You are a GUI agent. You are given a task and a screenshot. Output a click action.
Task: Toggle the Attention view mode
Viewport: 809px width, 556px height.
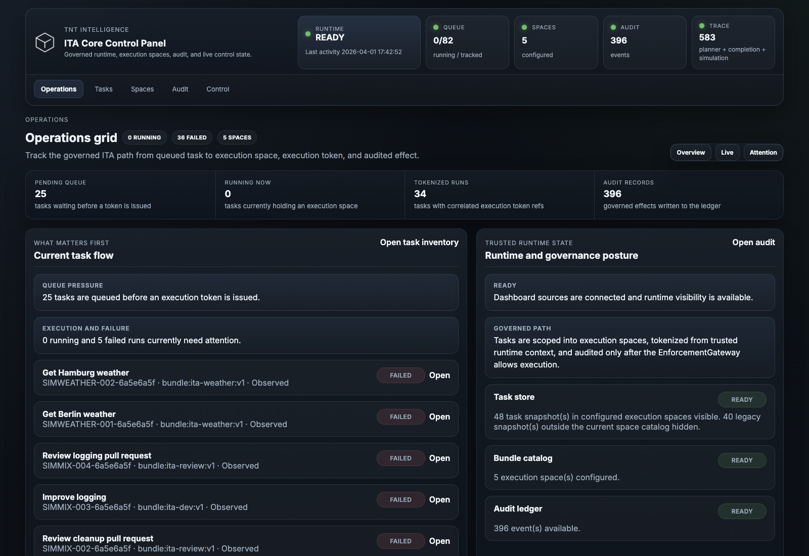tap(763, 152)
